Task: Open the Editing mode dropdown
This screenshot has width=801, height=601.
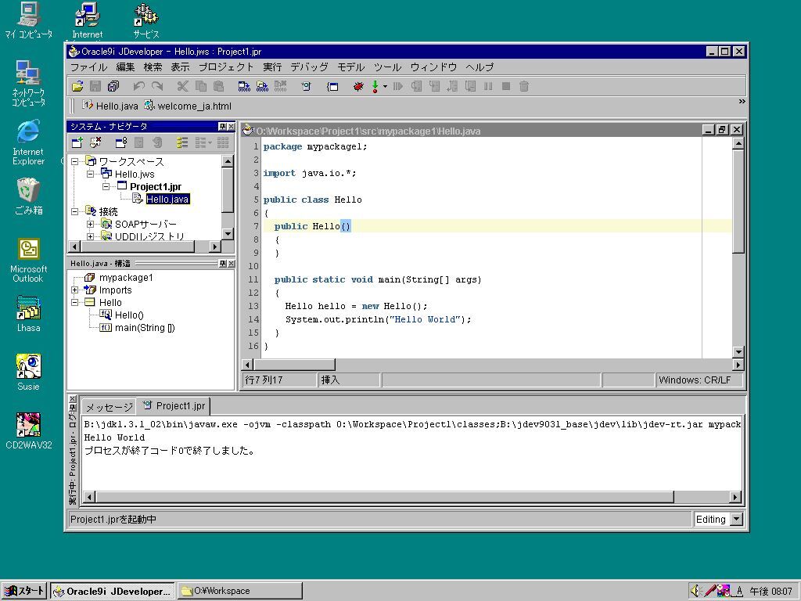Action: click(736, 520)
